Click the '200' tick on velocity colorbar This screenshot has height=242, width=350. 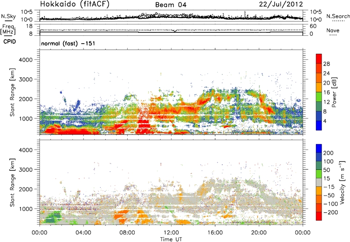pyautogui.click(x=329, y=153)
